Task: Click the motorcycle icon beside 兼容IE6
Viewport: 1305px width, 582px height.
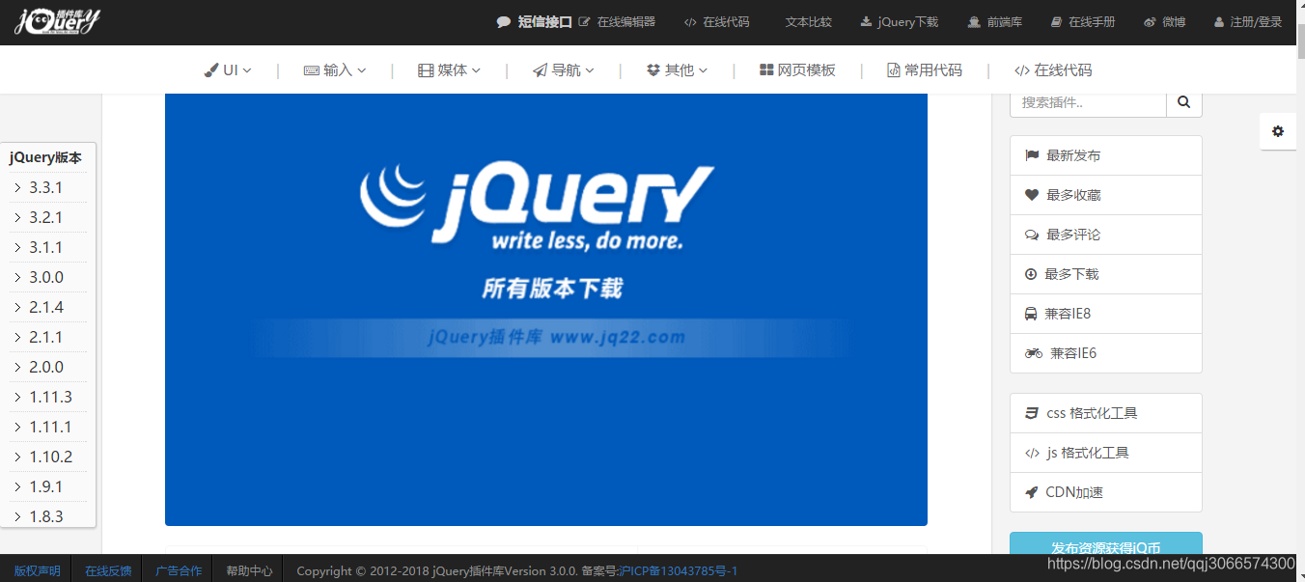Action: point(1034,353)
